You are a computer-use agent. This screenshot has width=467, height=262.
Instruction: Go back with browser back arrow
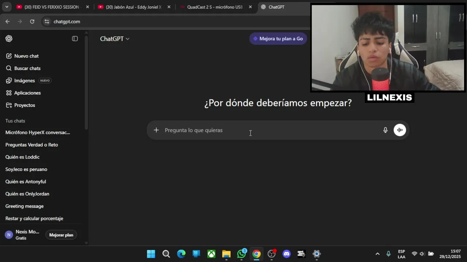point(8,21)
